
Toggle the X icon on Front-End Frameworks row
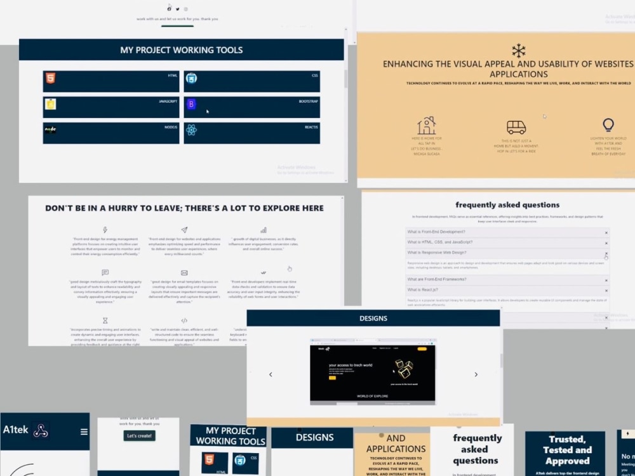pyautogui.click(x=606, y=281)
